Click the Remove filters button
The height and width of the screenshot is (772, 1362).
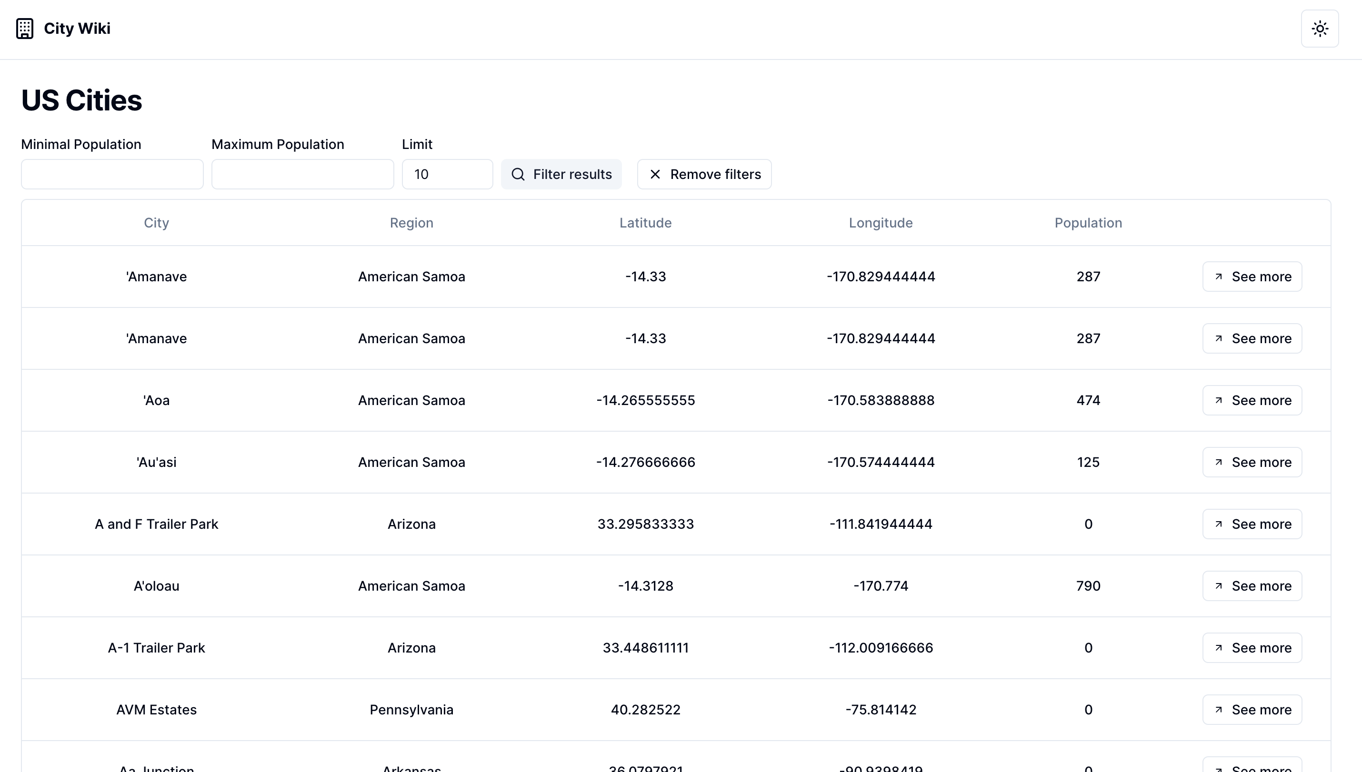(x=704, y=174)
